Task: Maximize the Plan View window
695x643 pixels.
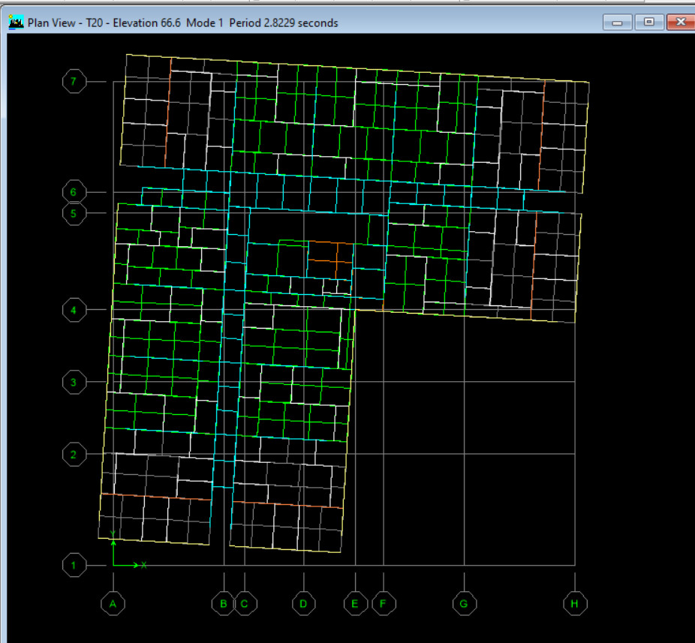Action: pos(649,23)
